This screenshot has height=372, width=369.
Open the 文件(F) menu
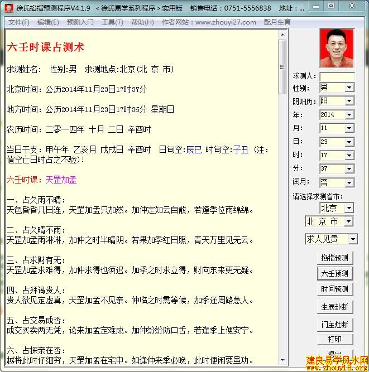coord(19,22)
